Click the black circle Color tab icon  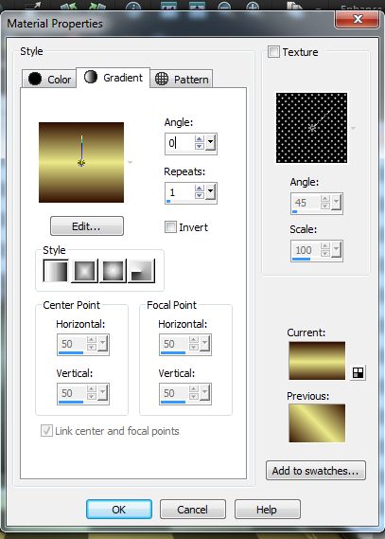pyautogui.click(x=35, y=79)
